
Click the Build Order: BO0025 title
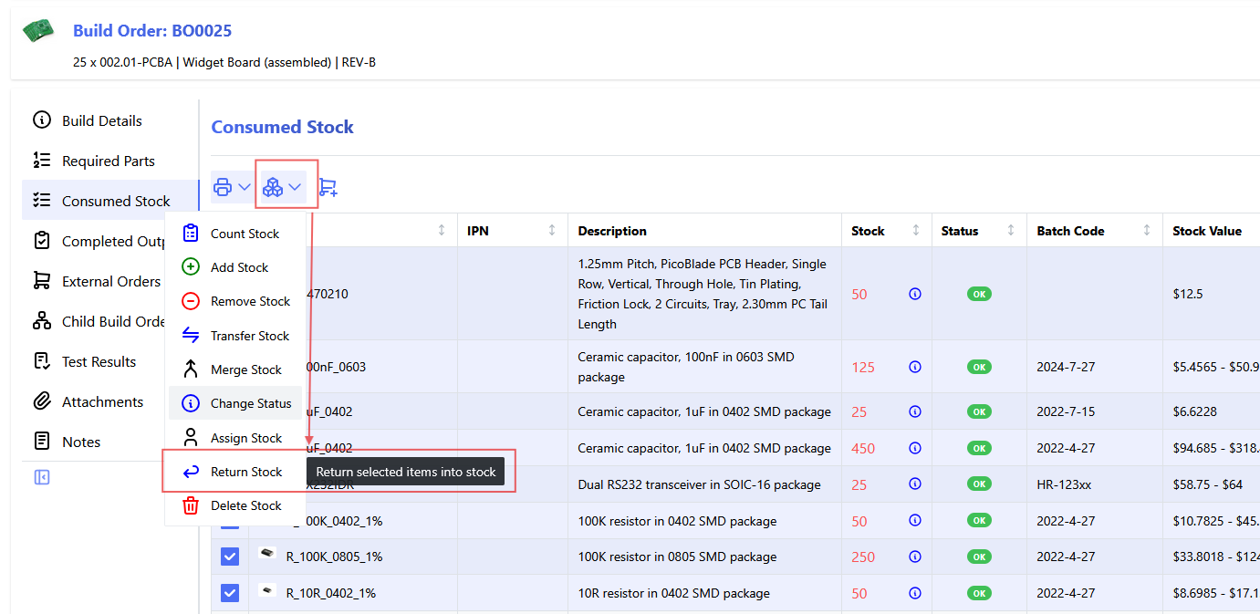(152, 31)
